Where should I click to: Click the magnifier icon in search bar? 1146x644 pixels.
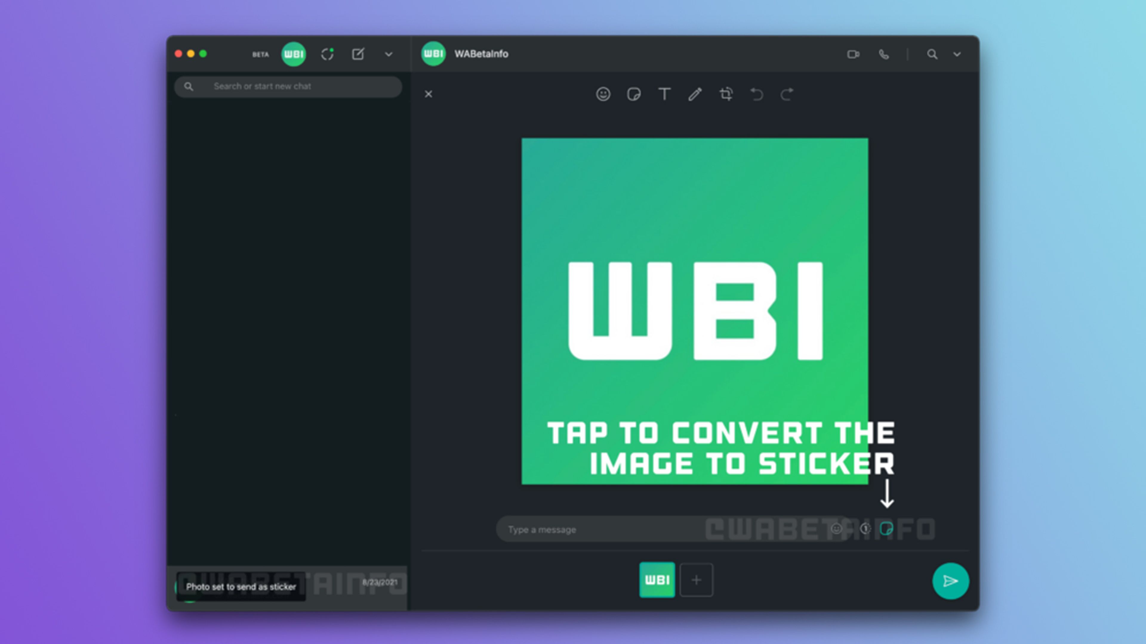point(189,86)
